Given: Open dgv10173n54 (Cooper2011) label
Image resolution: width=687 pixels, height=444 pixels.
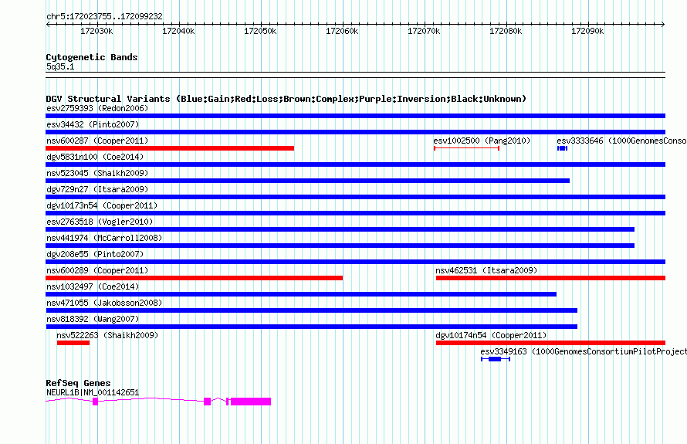Looking at the screenshot, I should tap(102, 205).
